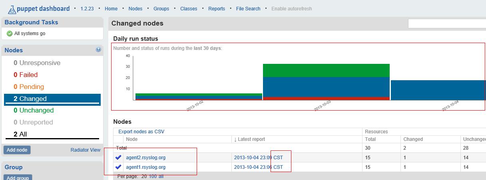Open the Classes navigation item
The width and height of the screenshot is (486, 180).
(189, 8)
